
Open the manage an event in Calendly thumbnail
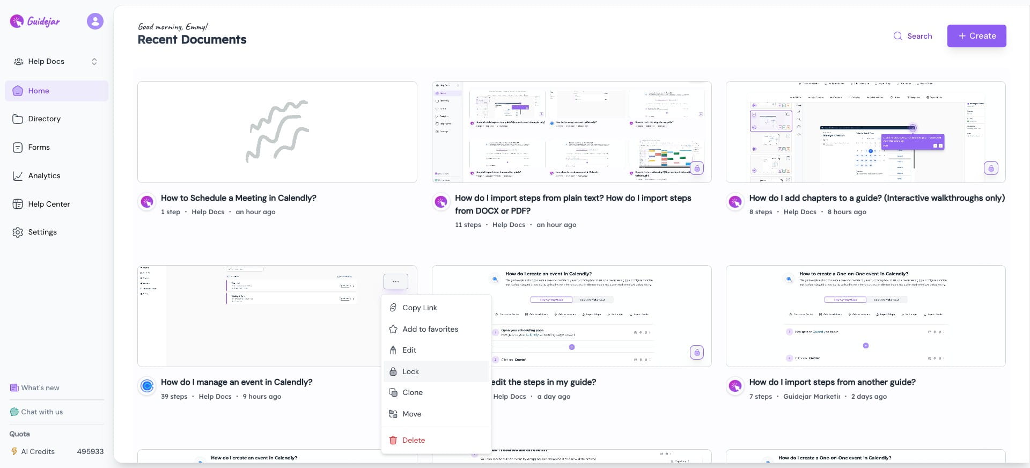(277, 316)
